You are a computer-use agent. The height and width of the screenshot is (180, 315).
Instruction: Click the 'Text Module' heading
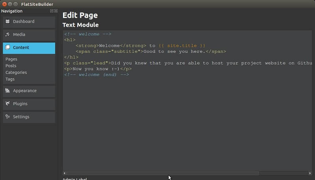[x=81, y=25]
